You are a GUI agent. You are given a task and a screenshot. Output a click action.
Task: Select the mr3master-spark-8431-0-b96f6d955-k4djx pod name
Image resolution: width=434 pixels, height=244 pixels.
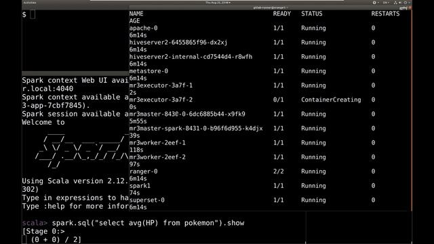tap(196, 128)
